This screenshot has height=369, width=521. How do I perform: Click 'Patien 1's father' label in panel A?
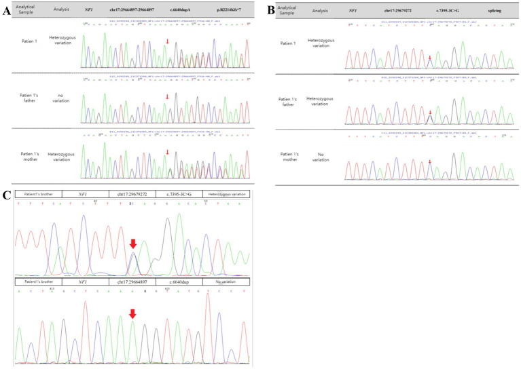[29, 98]
